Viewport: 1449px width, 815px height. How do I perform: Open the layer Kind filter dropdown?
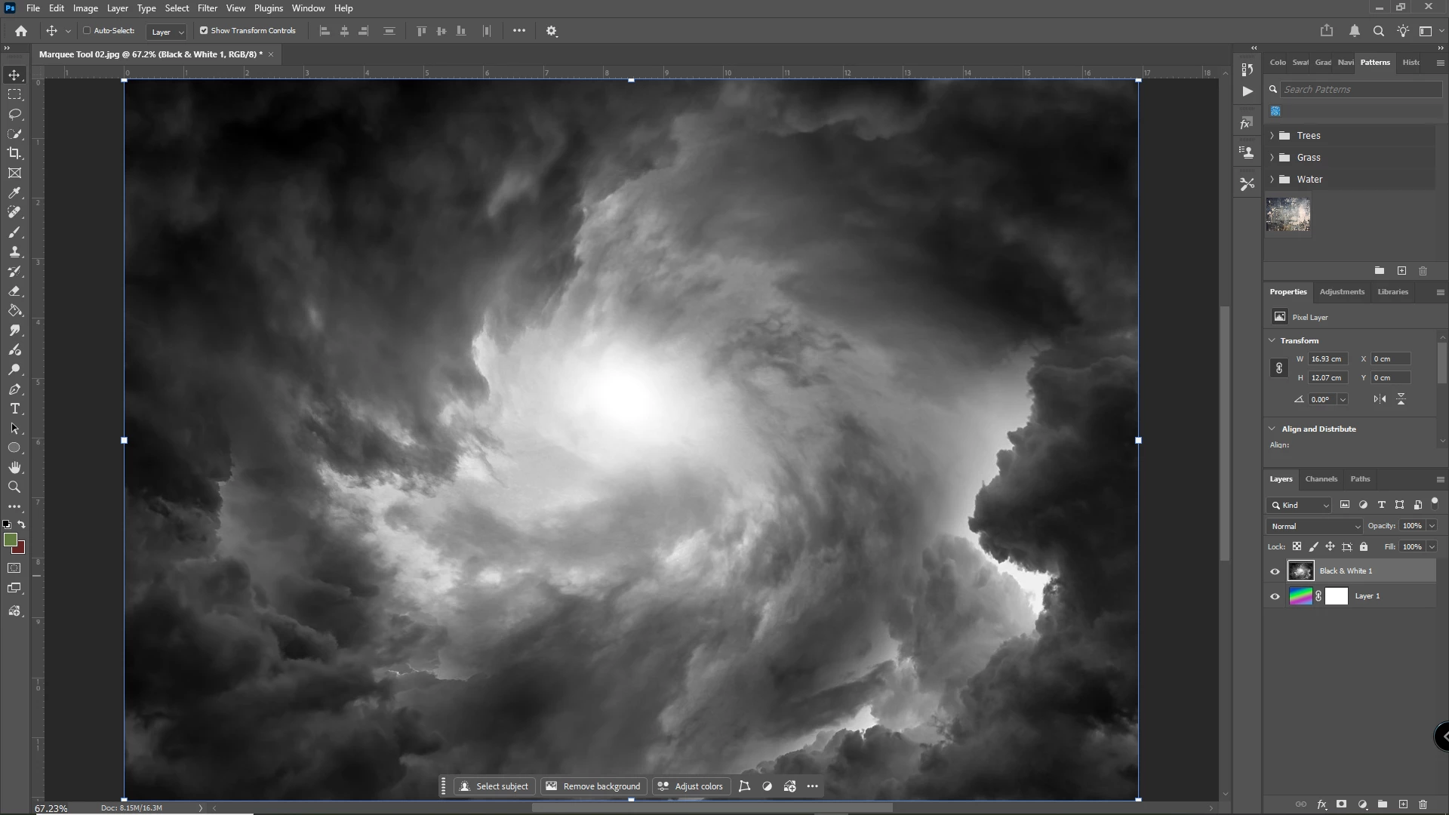pos(1300,505)
